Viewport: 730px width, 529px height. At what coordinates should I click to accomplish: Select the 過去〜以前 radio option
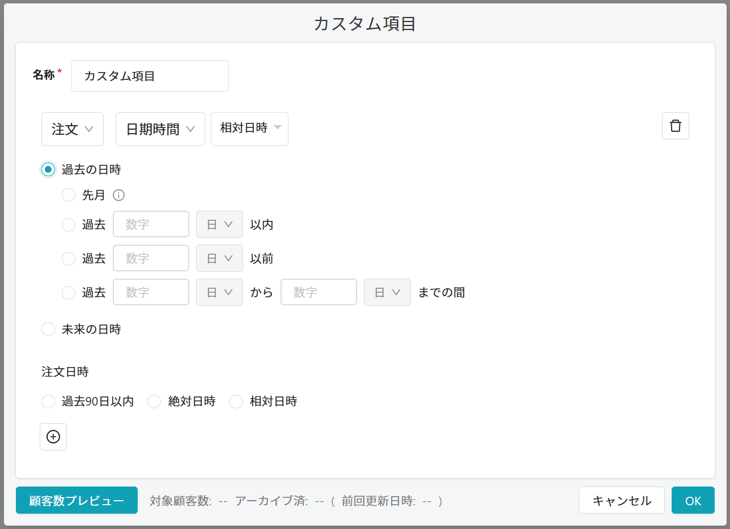click(x=69, y=258)
